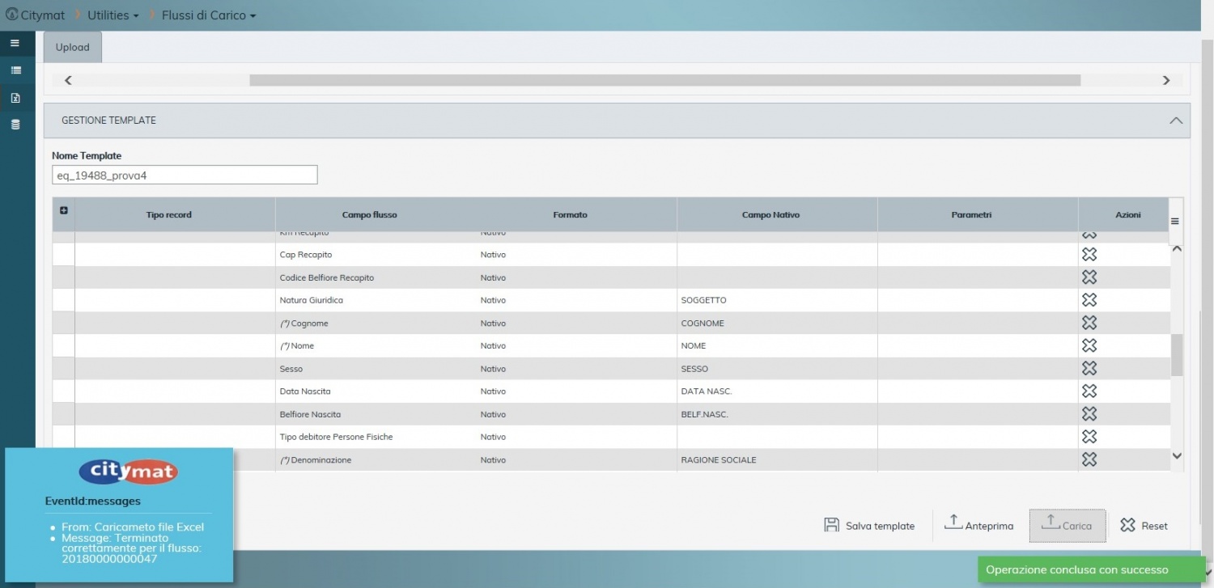Click the Nome Template input field
Viewport: 1214px width, 588px height.
coord(185,176)
